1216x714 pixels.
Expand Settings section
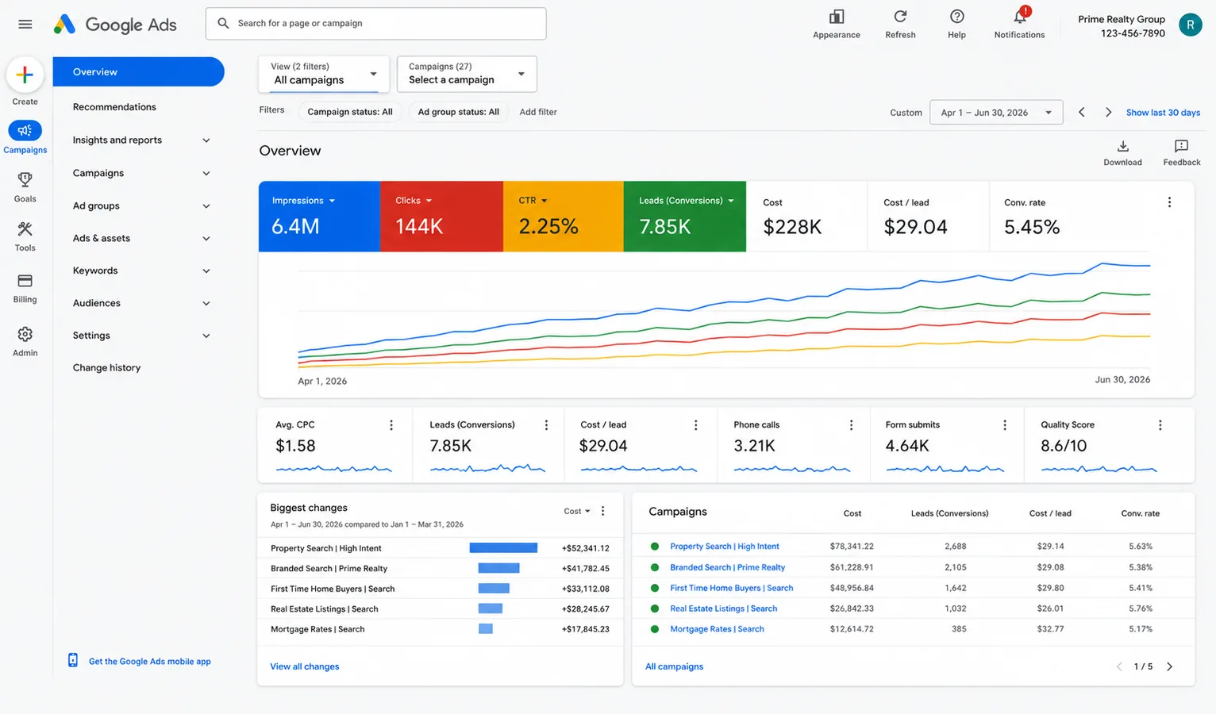point(206,336)
